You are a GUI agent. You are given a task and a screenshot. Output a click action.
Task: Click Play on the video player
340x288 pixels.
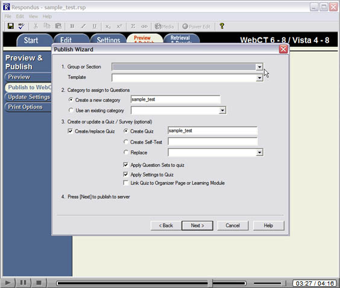8,283
